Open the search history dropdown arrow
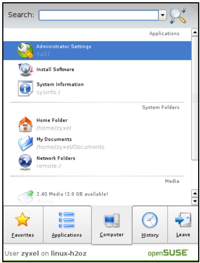The image size is (200, 263). pos(162,15)
